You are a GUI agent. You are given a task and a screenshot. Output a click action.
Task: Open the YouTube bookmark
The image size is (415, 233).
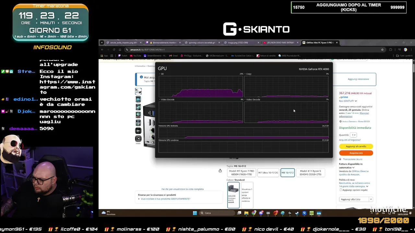point(136,56)
